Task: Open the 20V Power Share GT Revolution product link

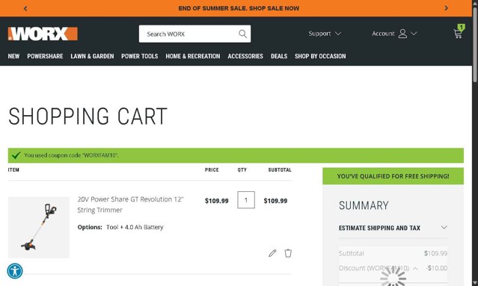Action: 130,205
